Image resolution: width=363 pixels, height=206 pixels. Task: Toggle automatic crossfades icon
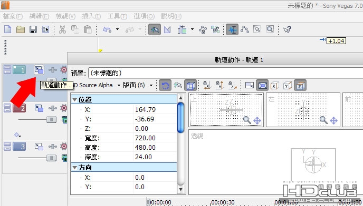tap(167, 29)
